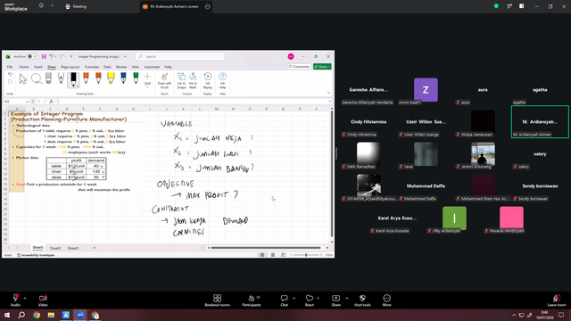This screenshot has height=321, width=571.
Task: Switch to Page Layout view in status bar
Action: (273, 255)
